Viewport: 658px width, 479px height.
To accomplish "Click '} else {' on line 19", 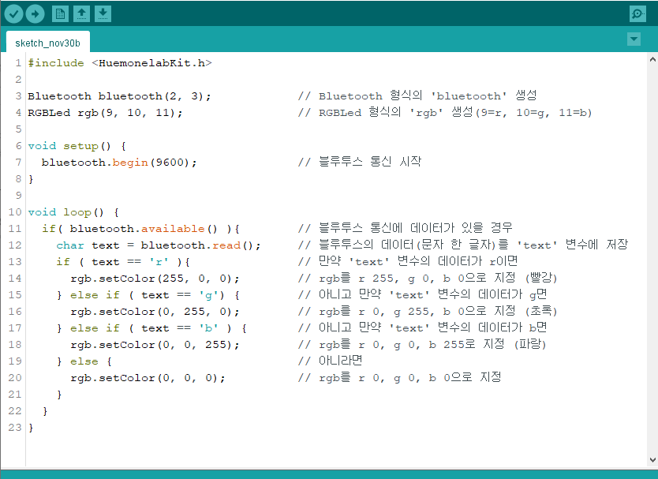I will point(84,361).
